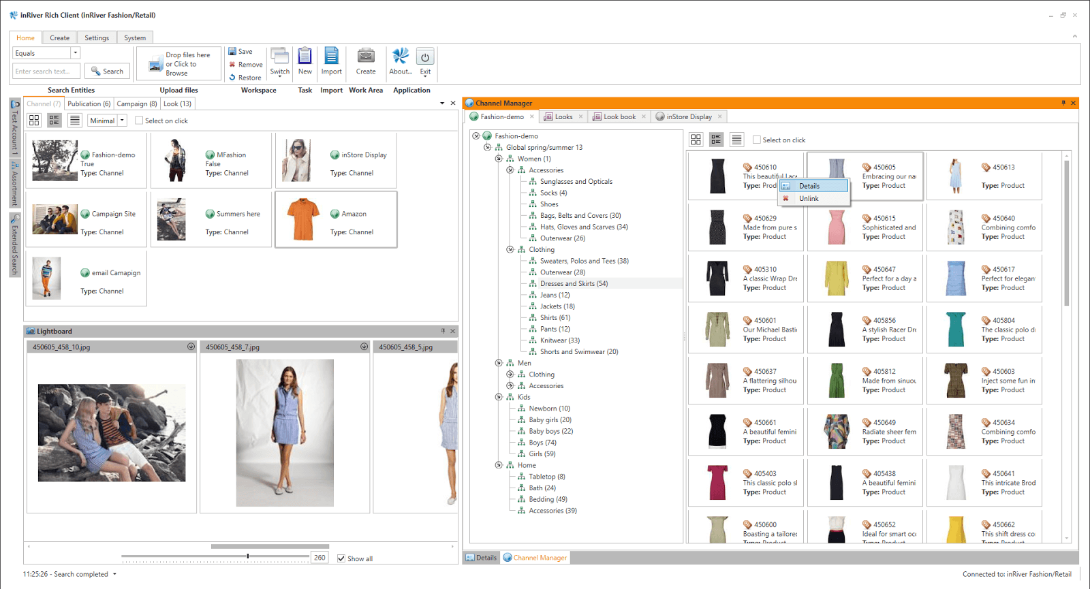Click the Switch workspace icon

tap(279, 57)
